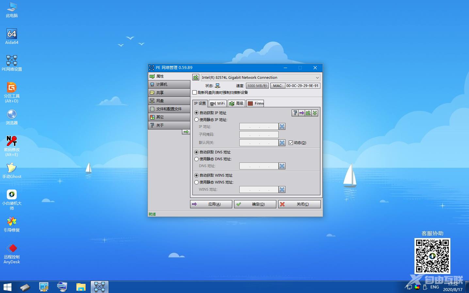The image size is (469, 293).
Task: Click the WINS 地址 input field
Action: tap(259, 189)
